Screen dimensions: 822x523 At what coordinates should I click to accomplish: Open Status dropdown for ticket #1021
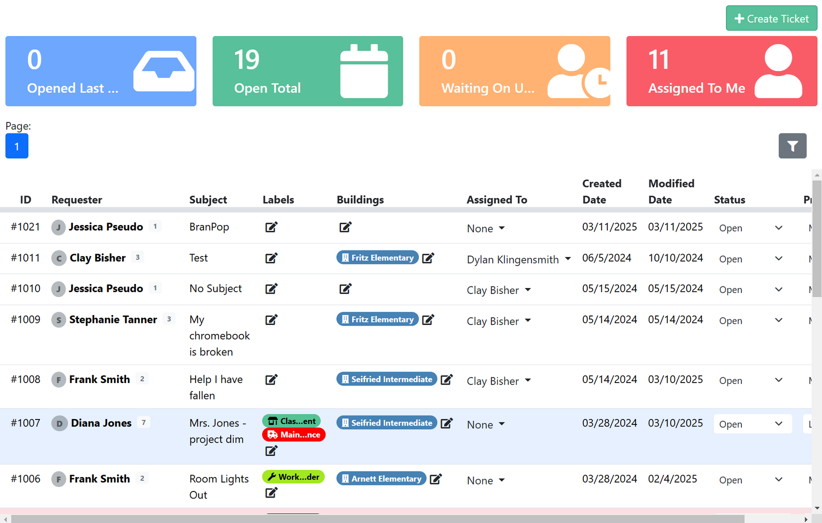click(752, 228)
